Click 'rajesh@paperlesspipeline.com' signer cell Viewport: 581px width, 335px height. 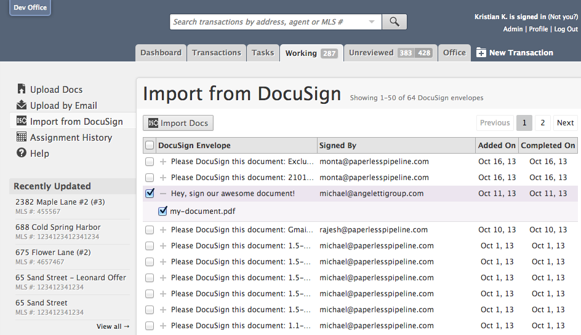(x=374, y=230)
